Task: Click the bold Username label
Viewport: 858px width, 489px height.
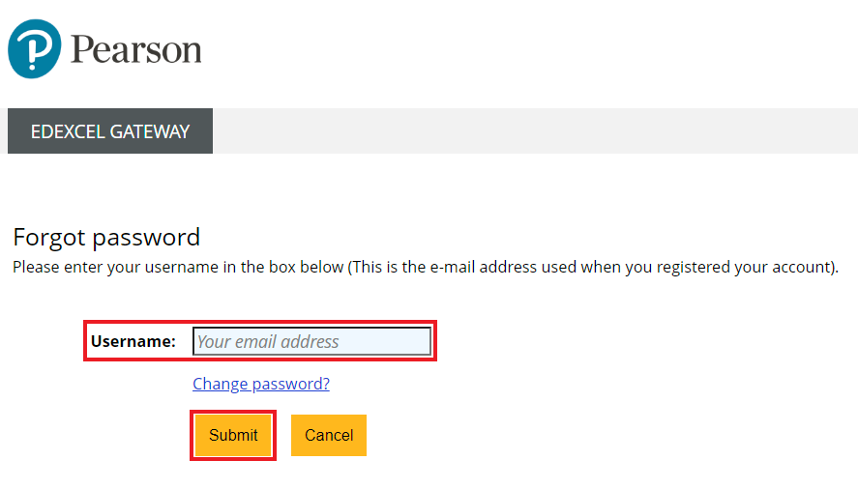Action: 133,341
